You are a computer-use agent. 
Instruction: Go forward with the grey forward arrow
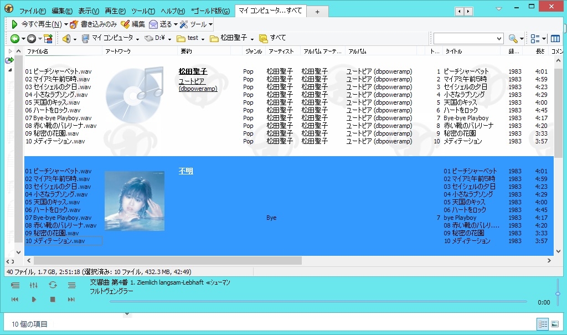(32, 38)
